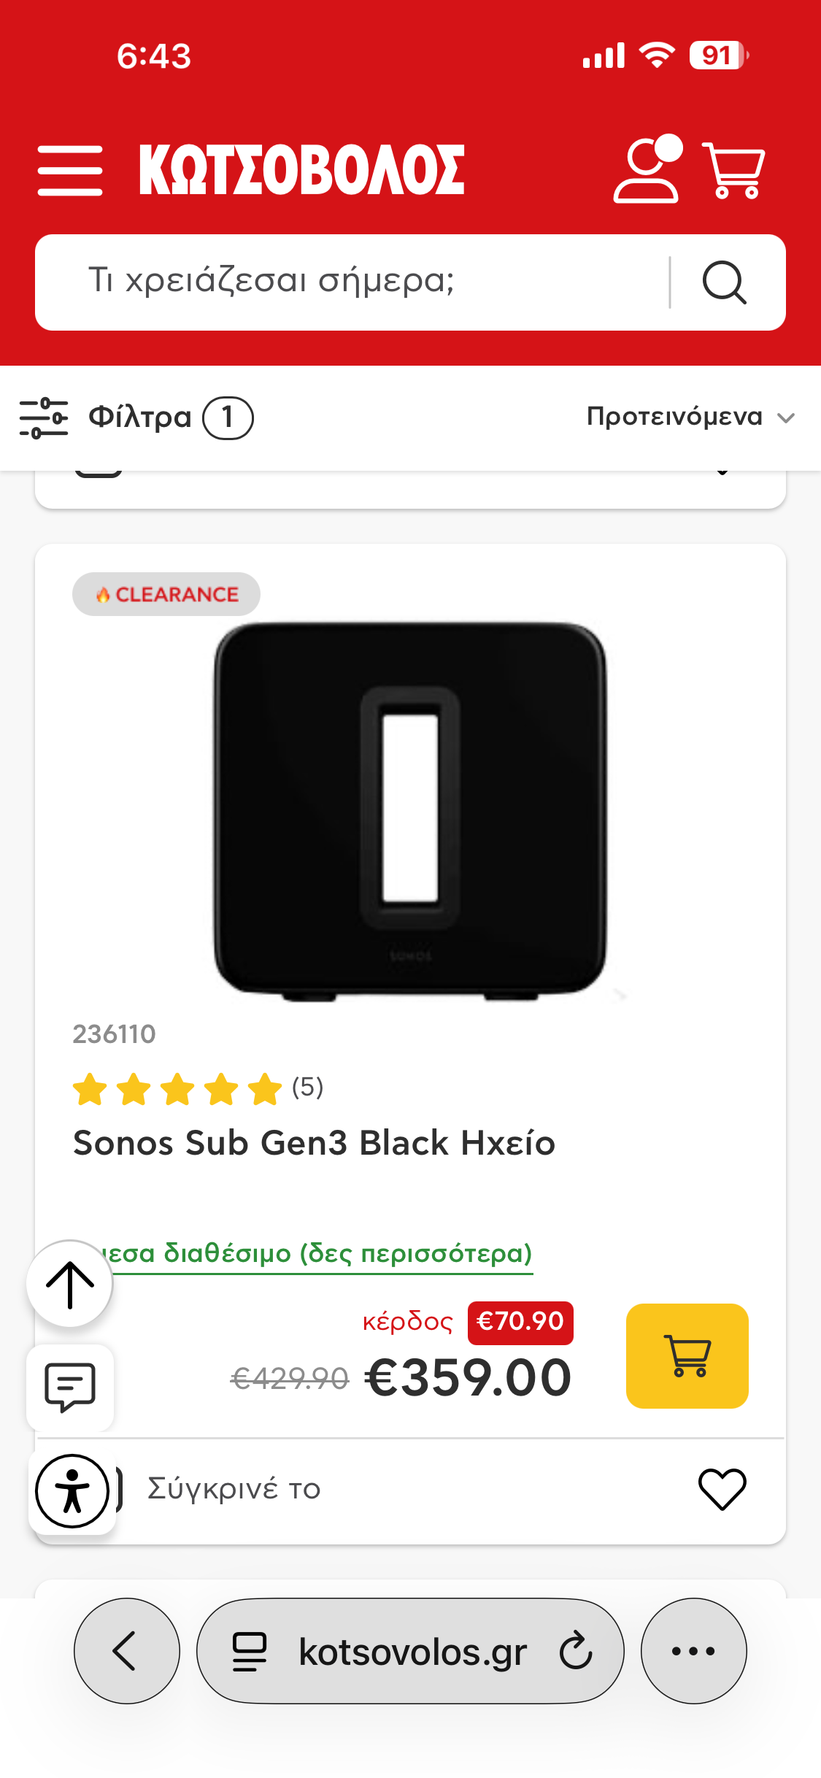Open Sonos Sub Gen3 Black product title
The image size is (821, 1778).
coord(314,1143)
